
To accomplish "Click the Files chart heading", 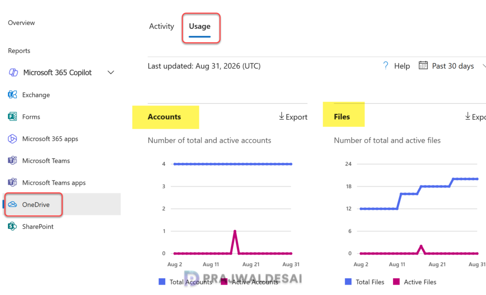I will (x=342, y=117).
